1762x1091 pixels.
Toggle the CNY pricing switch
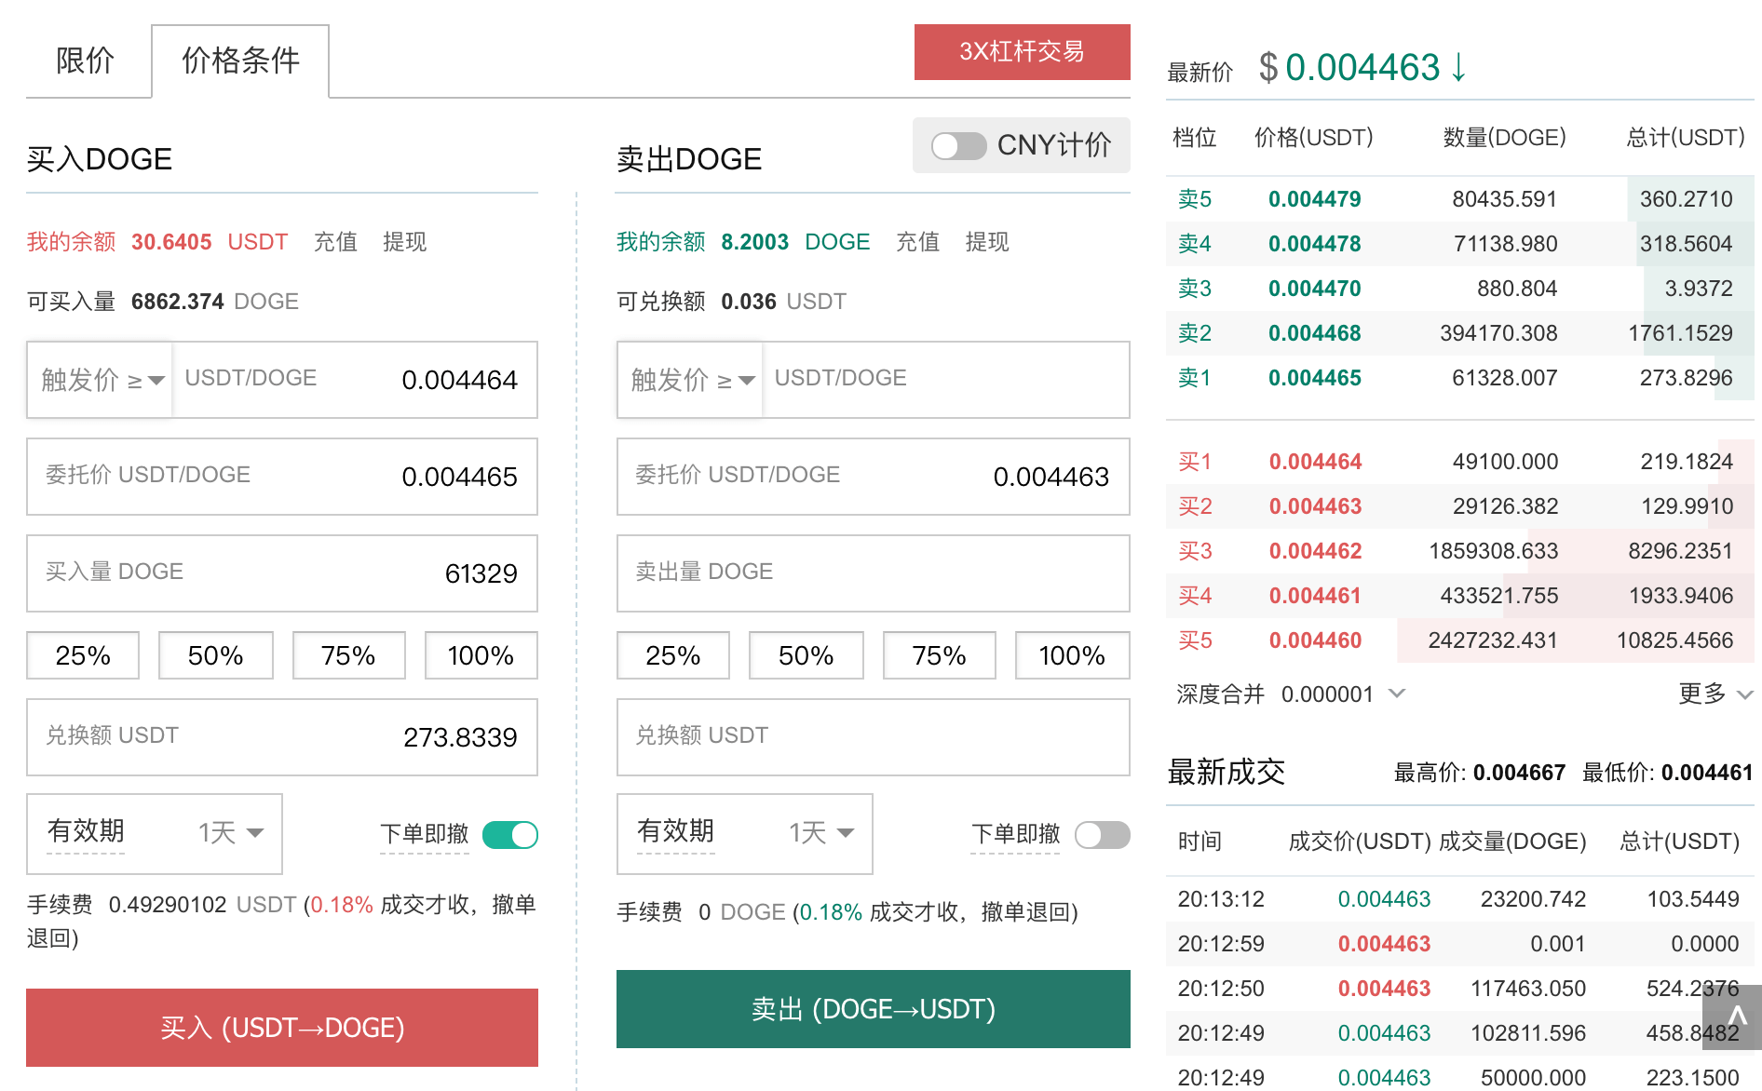959,146
